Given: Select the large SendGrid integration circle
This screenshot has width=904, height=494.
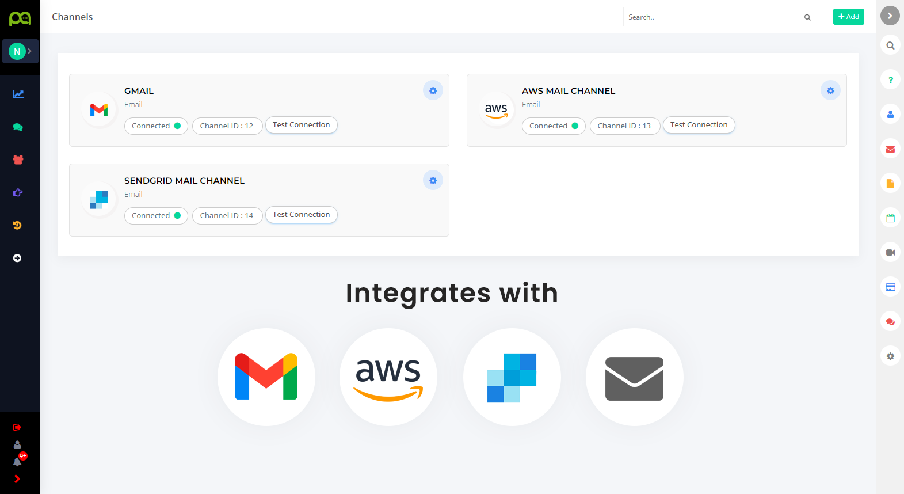Looking at the screenshot, I should 512,377.
